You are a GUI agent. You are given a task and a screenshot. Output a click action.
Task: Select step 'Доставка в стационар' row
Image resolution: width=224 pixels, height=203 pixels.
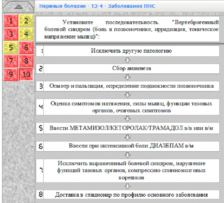[127, 194]
